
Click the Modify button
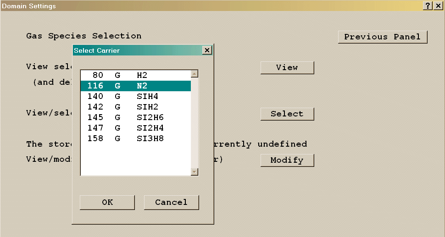pyautogui.click(x=287, y=160)
